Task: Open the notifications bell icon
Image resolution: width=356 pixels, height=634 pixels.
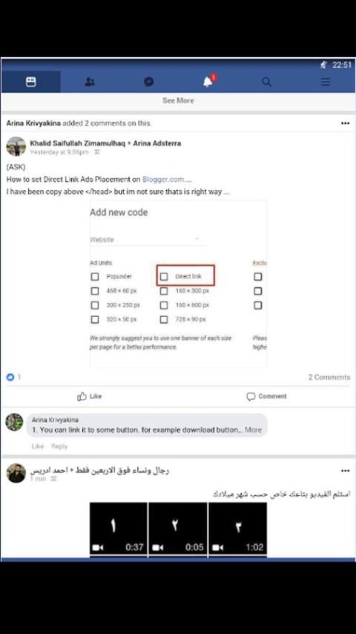Action: click(x=208, y=82)
